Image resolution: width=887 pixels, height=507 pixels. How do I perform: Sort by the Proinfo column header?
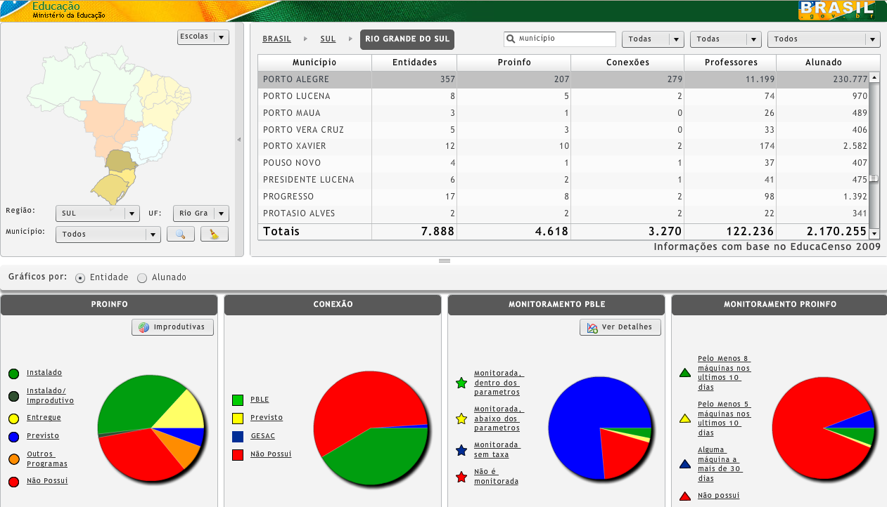(x=514, y=62)
